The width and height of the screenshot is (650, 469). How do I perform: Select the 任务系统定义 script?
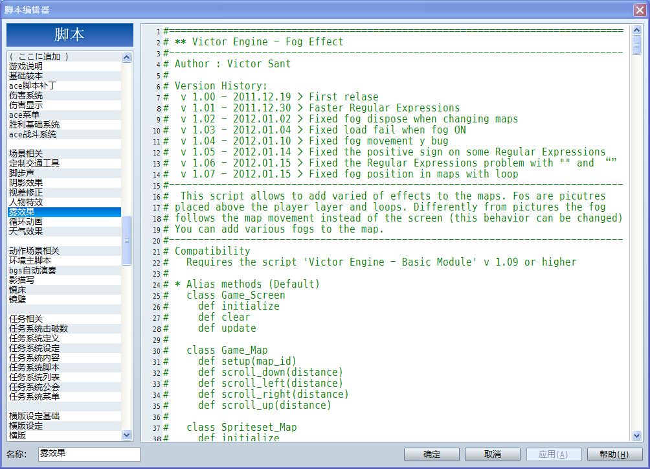pyautogui.click(x=65, y=338)
